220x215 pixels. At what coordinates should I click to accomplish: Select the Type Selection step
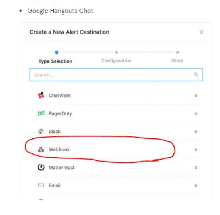tap(55, 61)
